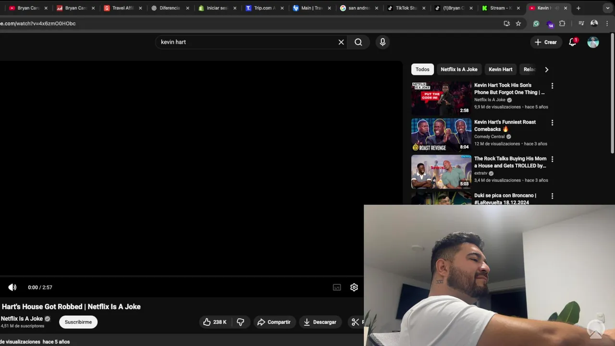Screen dimensions: 615x346
Task: Select the Netflix Is A Joke filter chip
Action: (x=459, y=69)
